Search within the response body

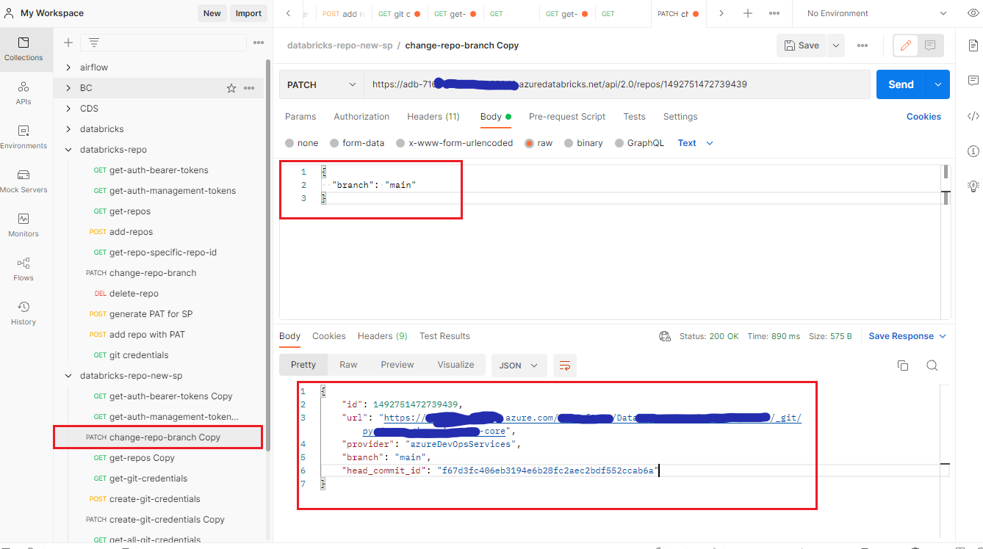tap(932, 366)
